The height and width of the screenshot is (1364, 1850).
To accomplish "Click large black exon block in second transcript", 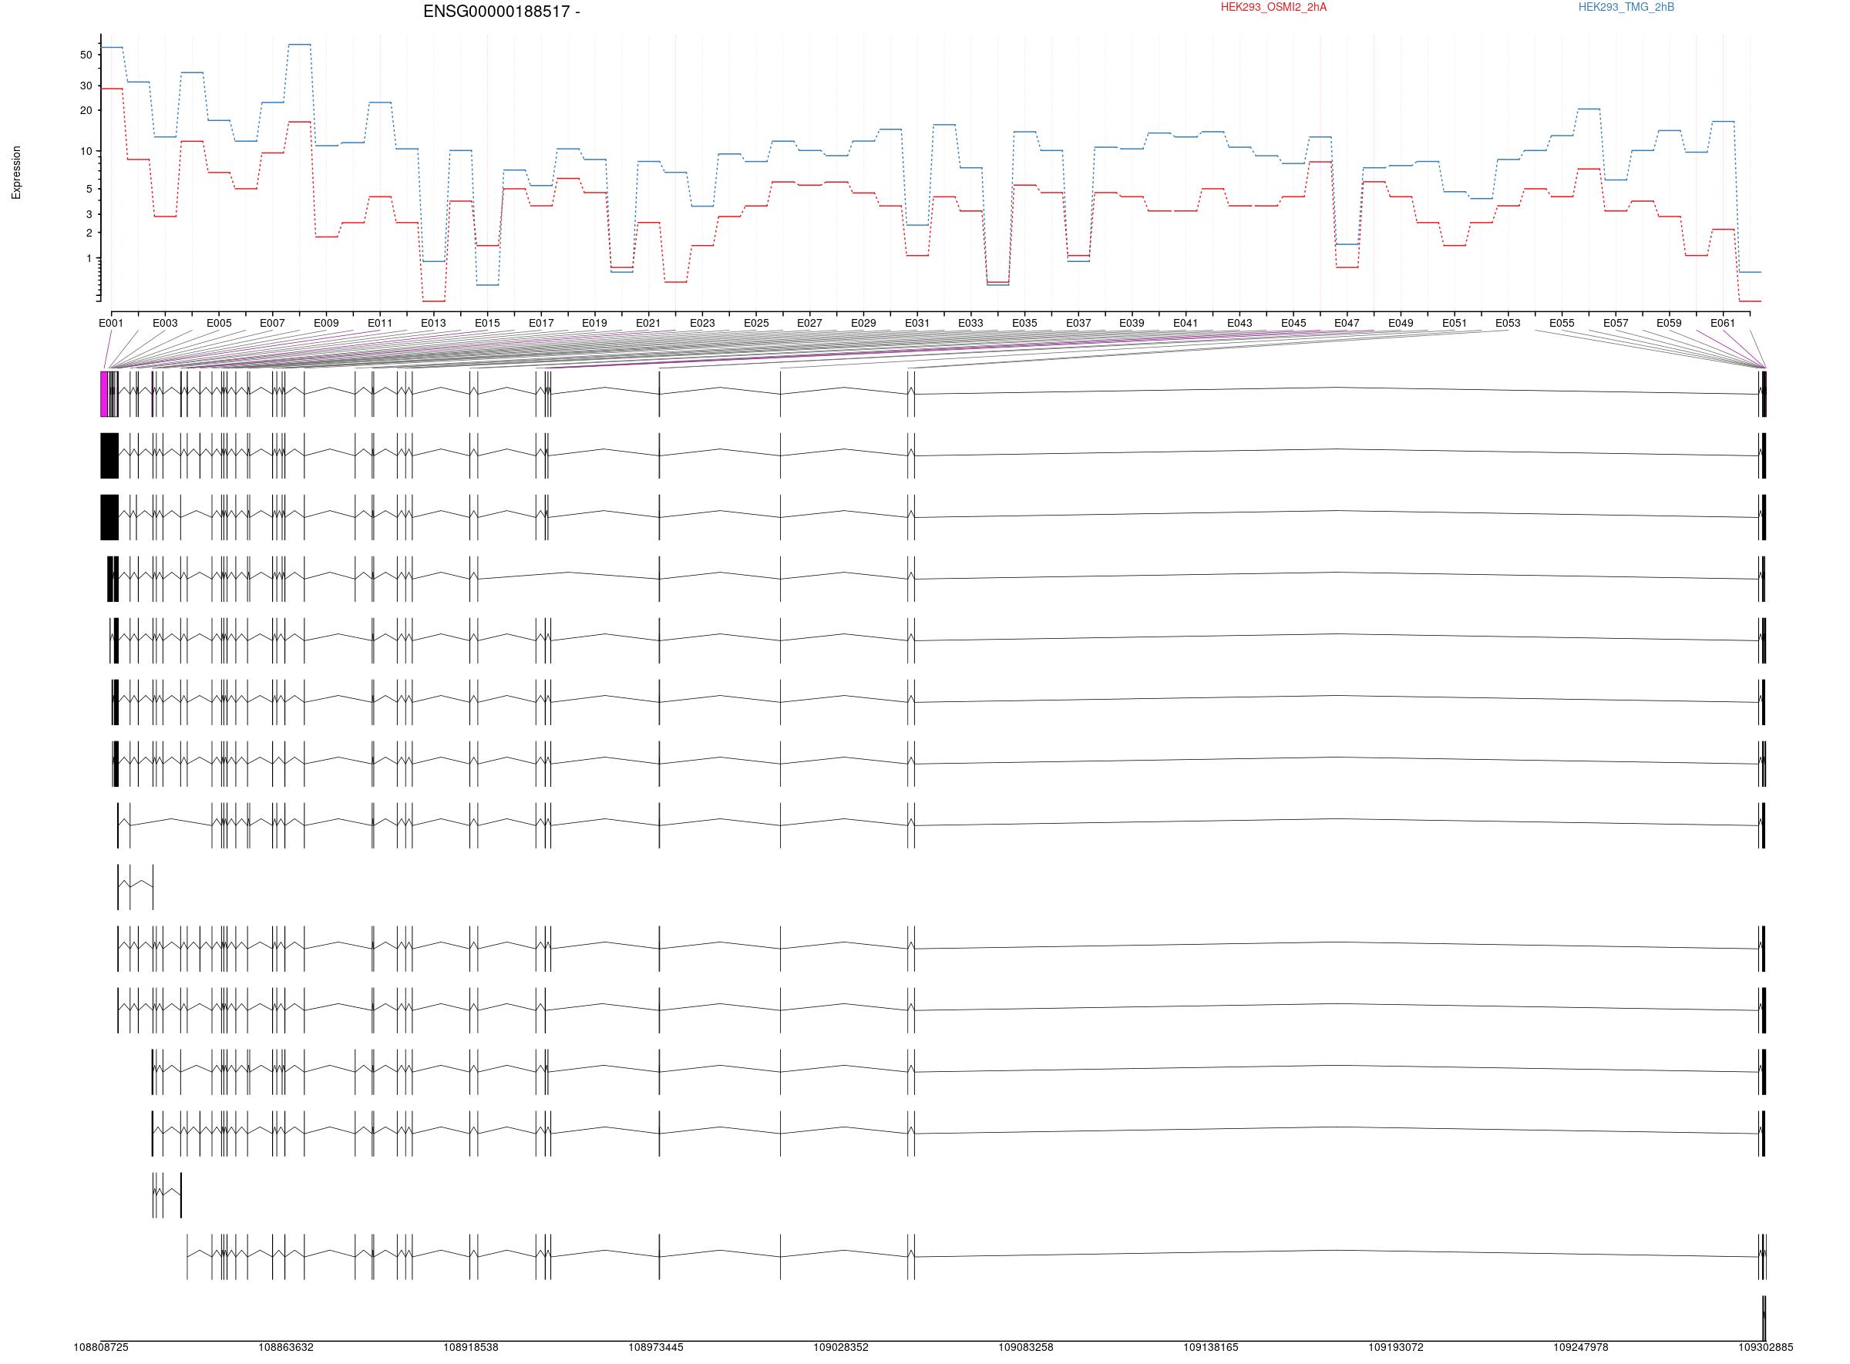I will 109,455.
